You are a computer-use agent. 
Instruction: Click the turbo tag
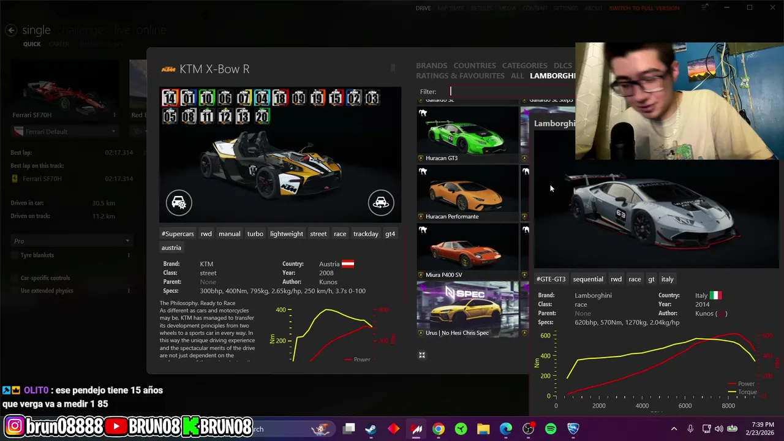pyautogui.click(x=255, y=234)
